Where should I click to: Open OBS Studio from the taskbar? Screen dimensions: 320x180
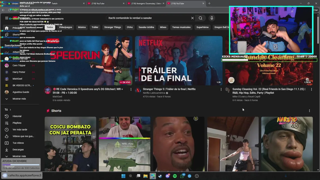(x=197, y=176)
